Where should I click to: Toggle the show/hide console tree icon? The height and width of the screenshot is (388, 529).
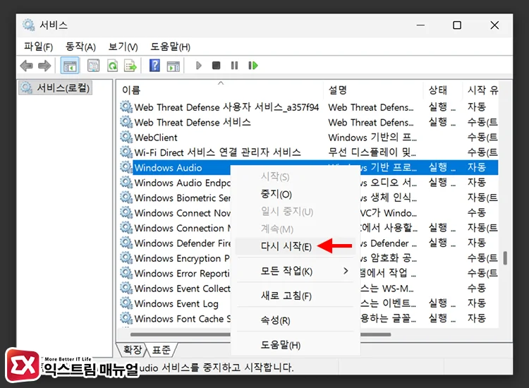(70, 66)
